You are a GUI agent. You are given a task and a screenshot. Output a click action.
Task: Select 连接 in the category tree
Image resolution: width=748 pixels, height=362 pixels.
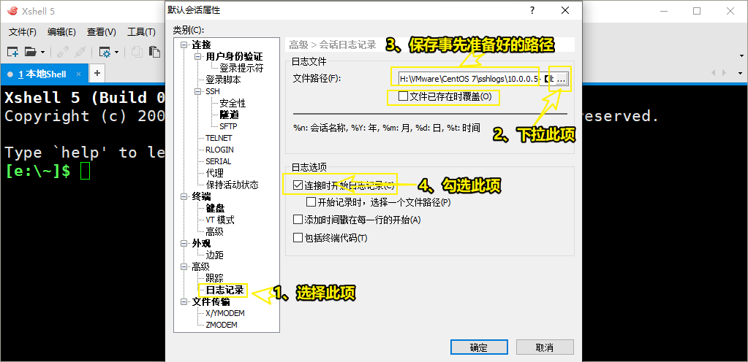[x=201, y=45]
